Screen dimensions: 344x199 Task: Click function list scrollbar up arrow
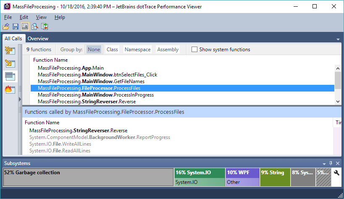click(338, 68)
